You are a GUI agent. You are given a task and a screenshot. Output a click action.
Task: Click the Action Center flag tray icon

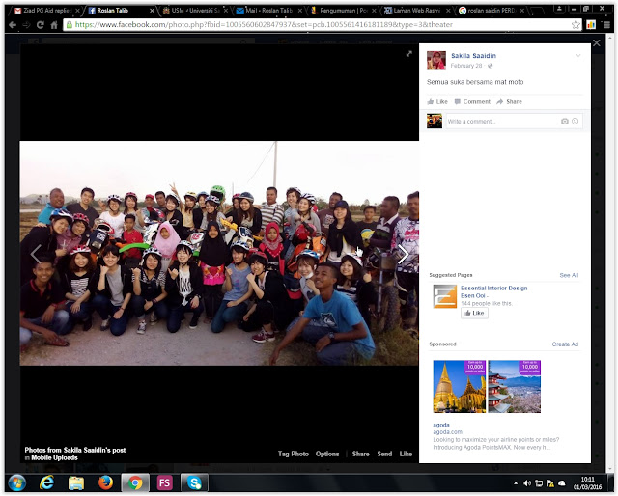tap(550, 483)
